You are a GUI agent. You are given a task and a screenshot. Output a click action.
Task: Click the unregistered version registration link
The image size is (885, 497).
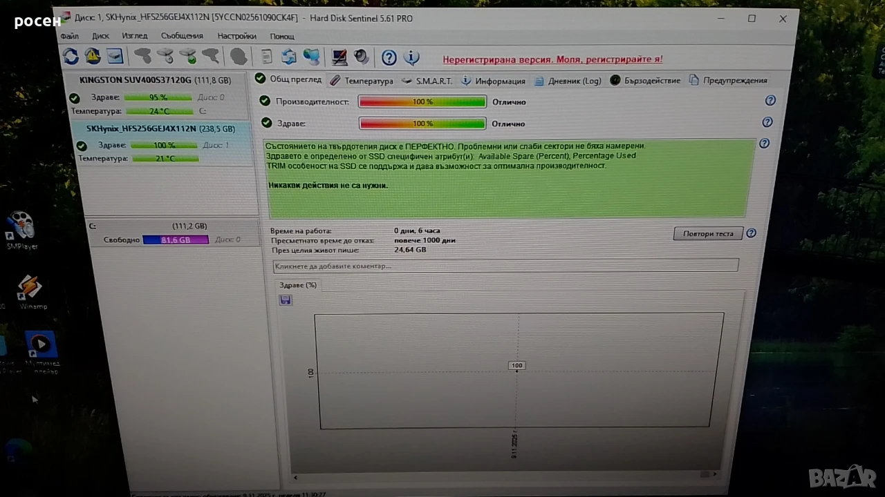coord(552,59)
